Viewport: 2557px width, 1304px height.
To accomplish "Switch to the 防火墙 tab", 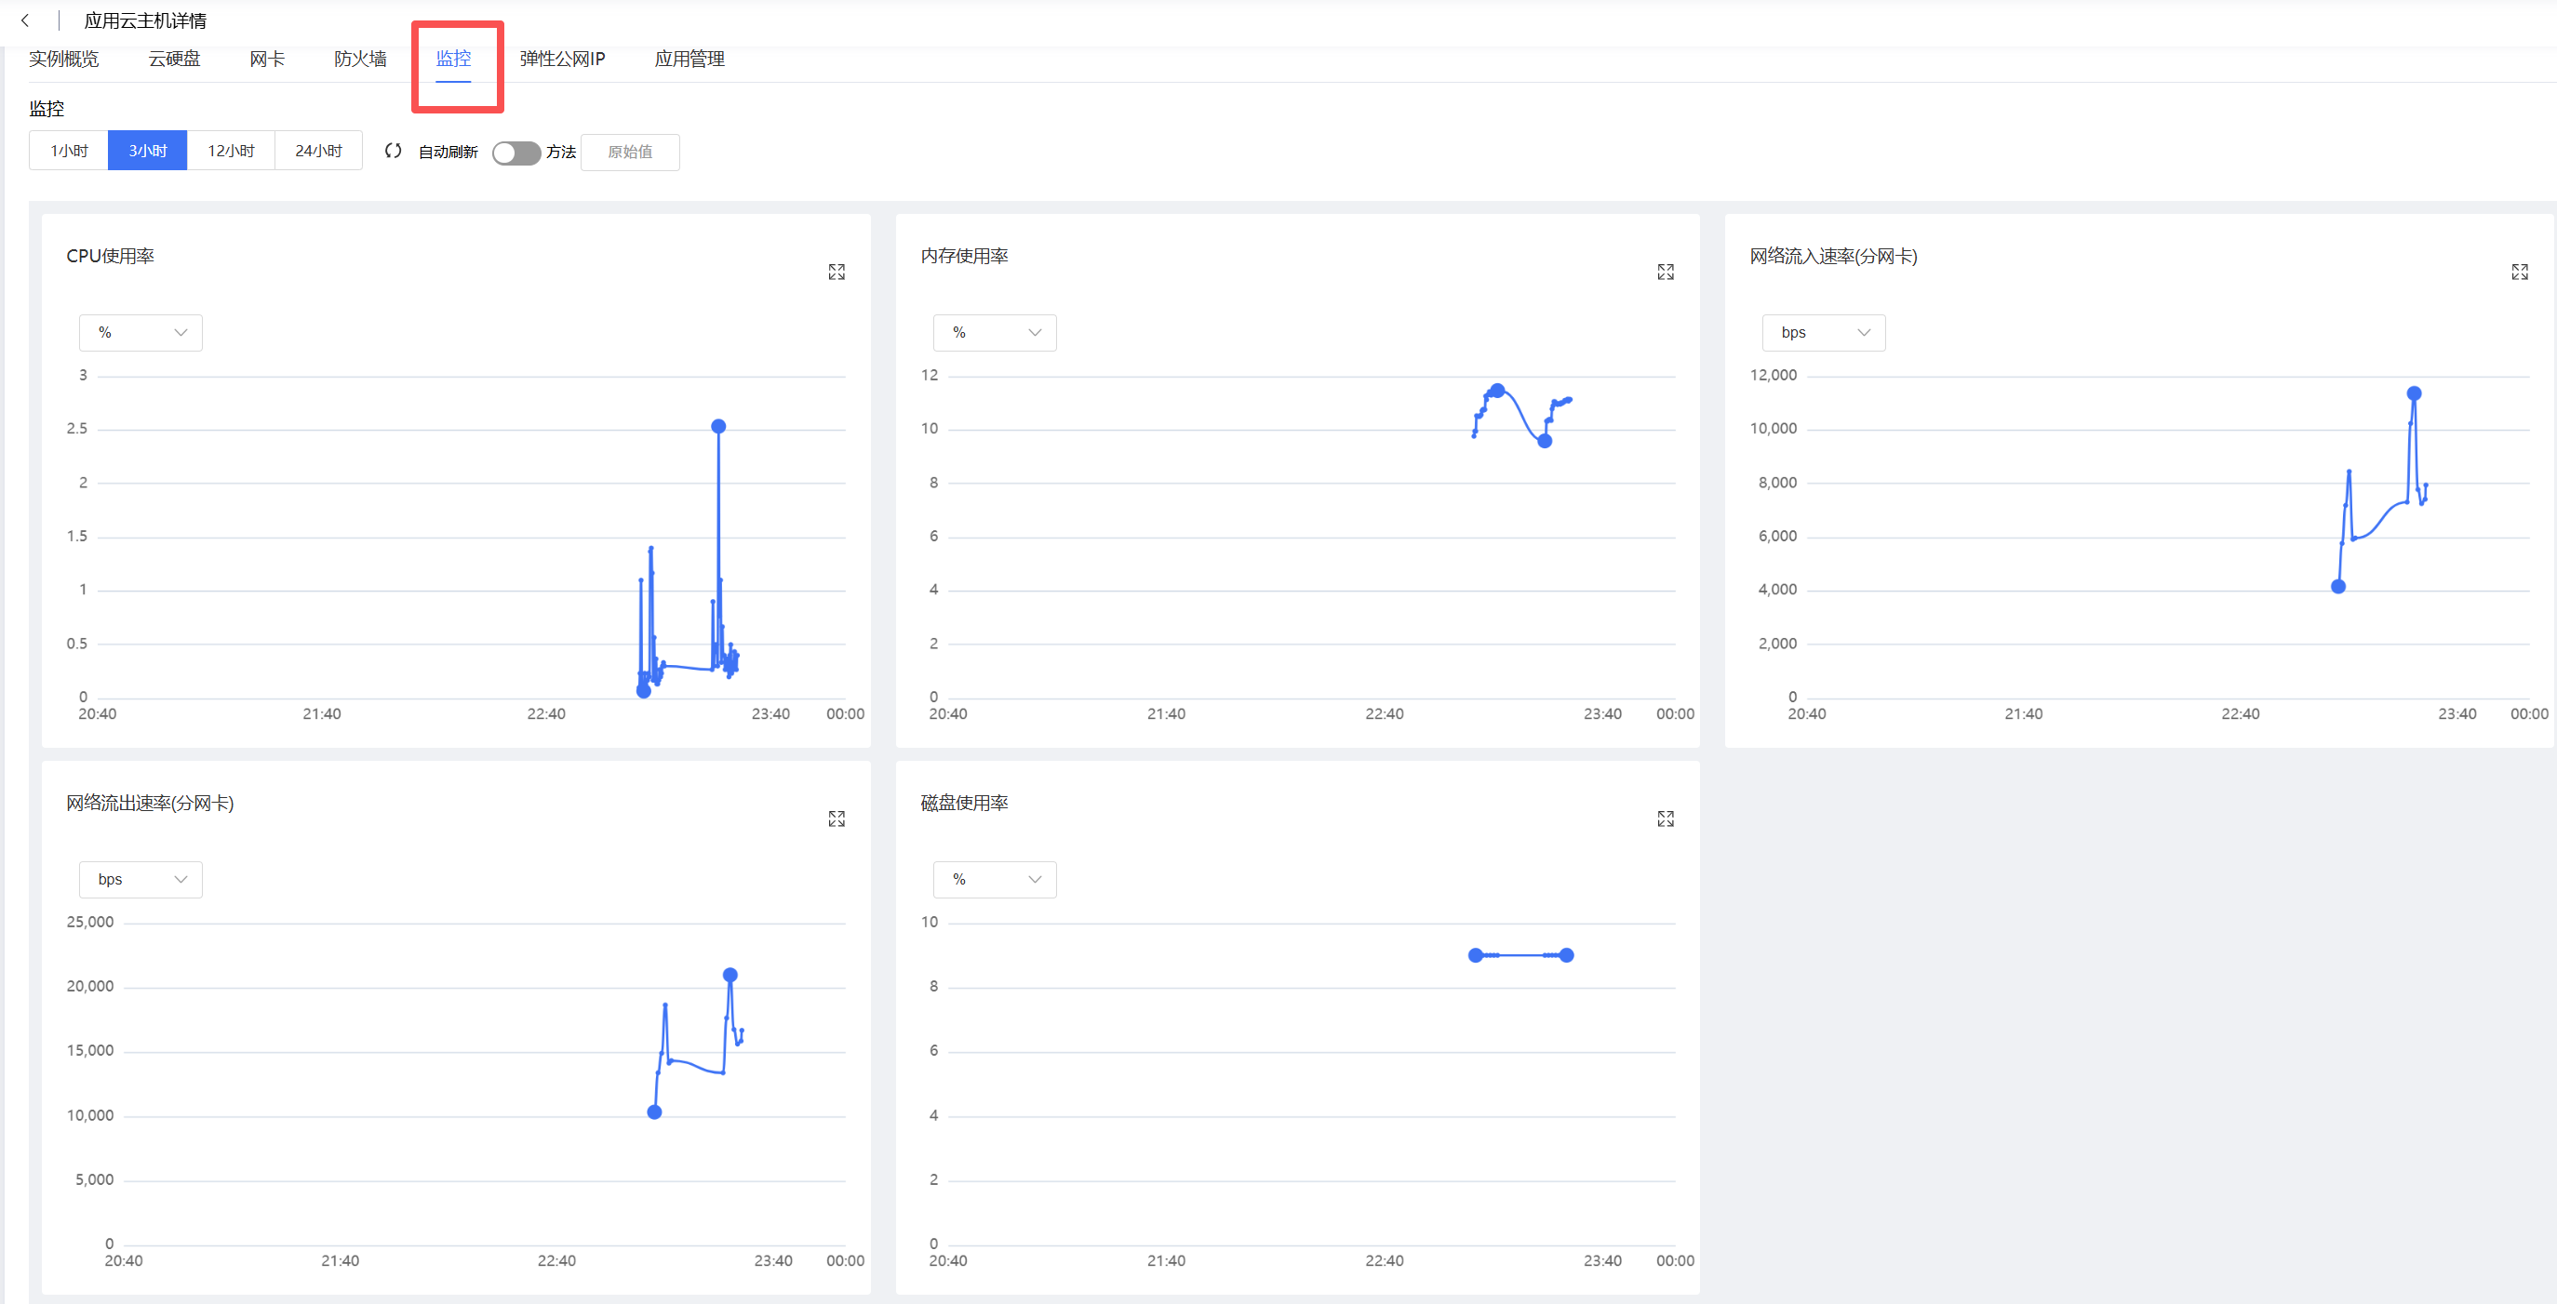I will coord(360,59).
